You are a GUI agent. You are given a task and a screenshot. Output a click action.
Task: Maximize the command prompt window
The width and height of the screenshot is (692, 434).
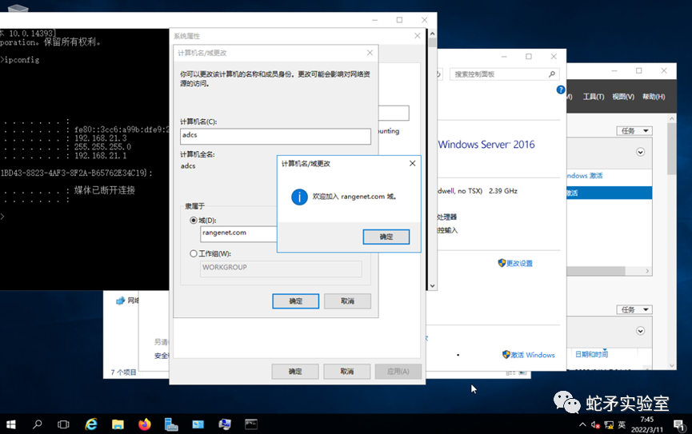399,20
